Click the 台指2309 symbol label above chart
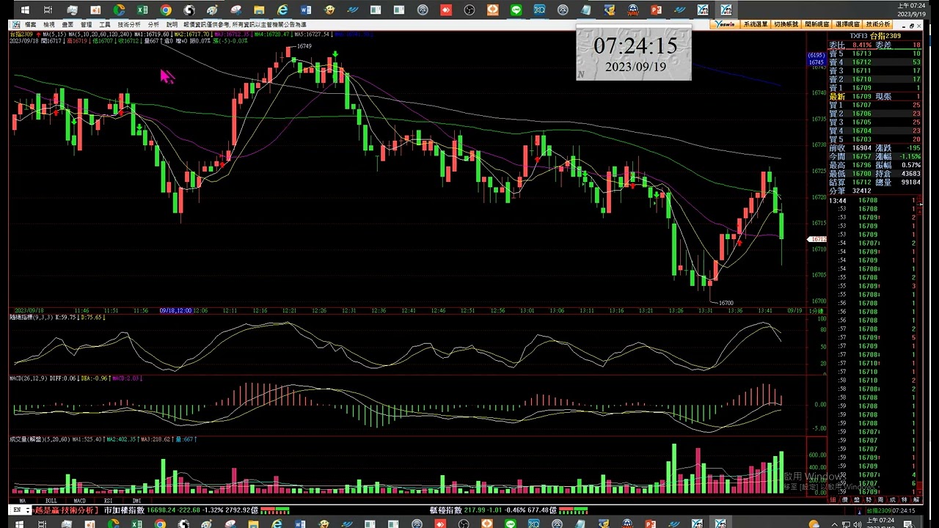 [x=21, y=34]
